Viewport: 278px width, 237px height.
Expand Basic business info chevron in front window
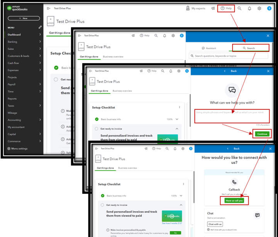click(181, 196)
